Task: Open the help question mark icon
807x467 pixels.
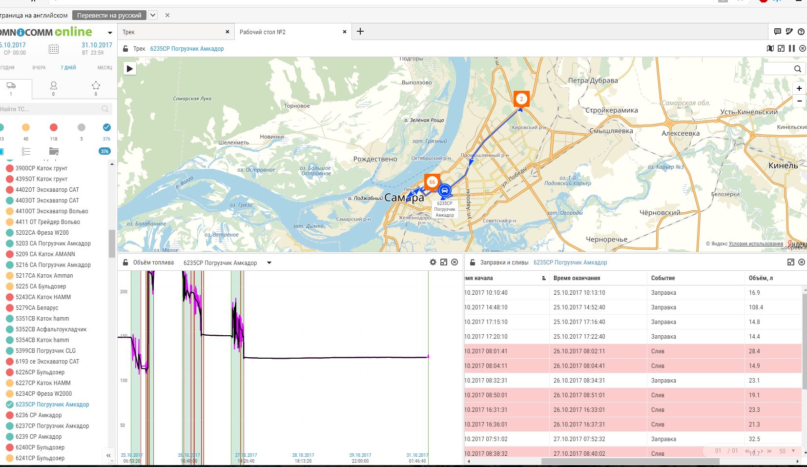Action: (x=801, y=32)
